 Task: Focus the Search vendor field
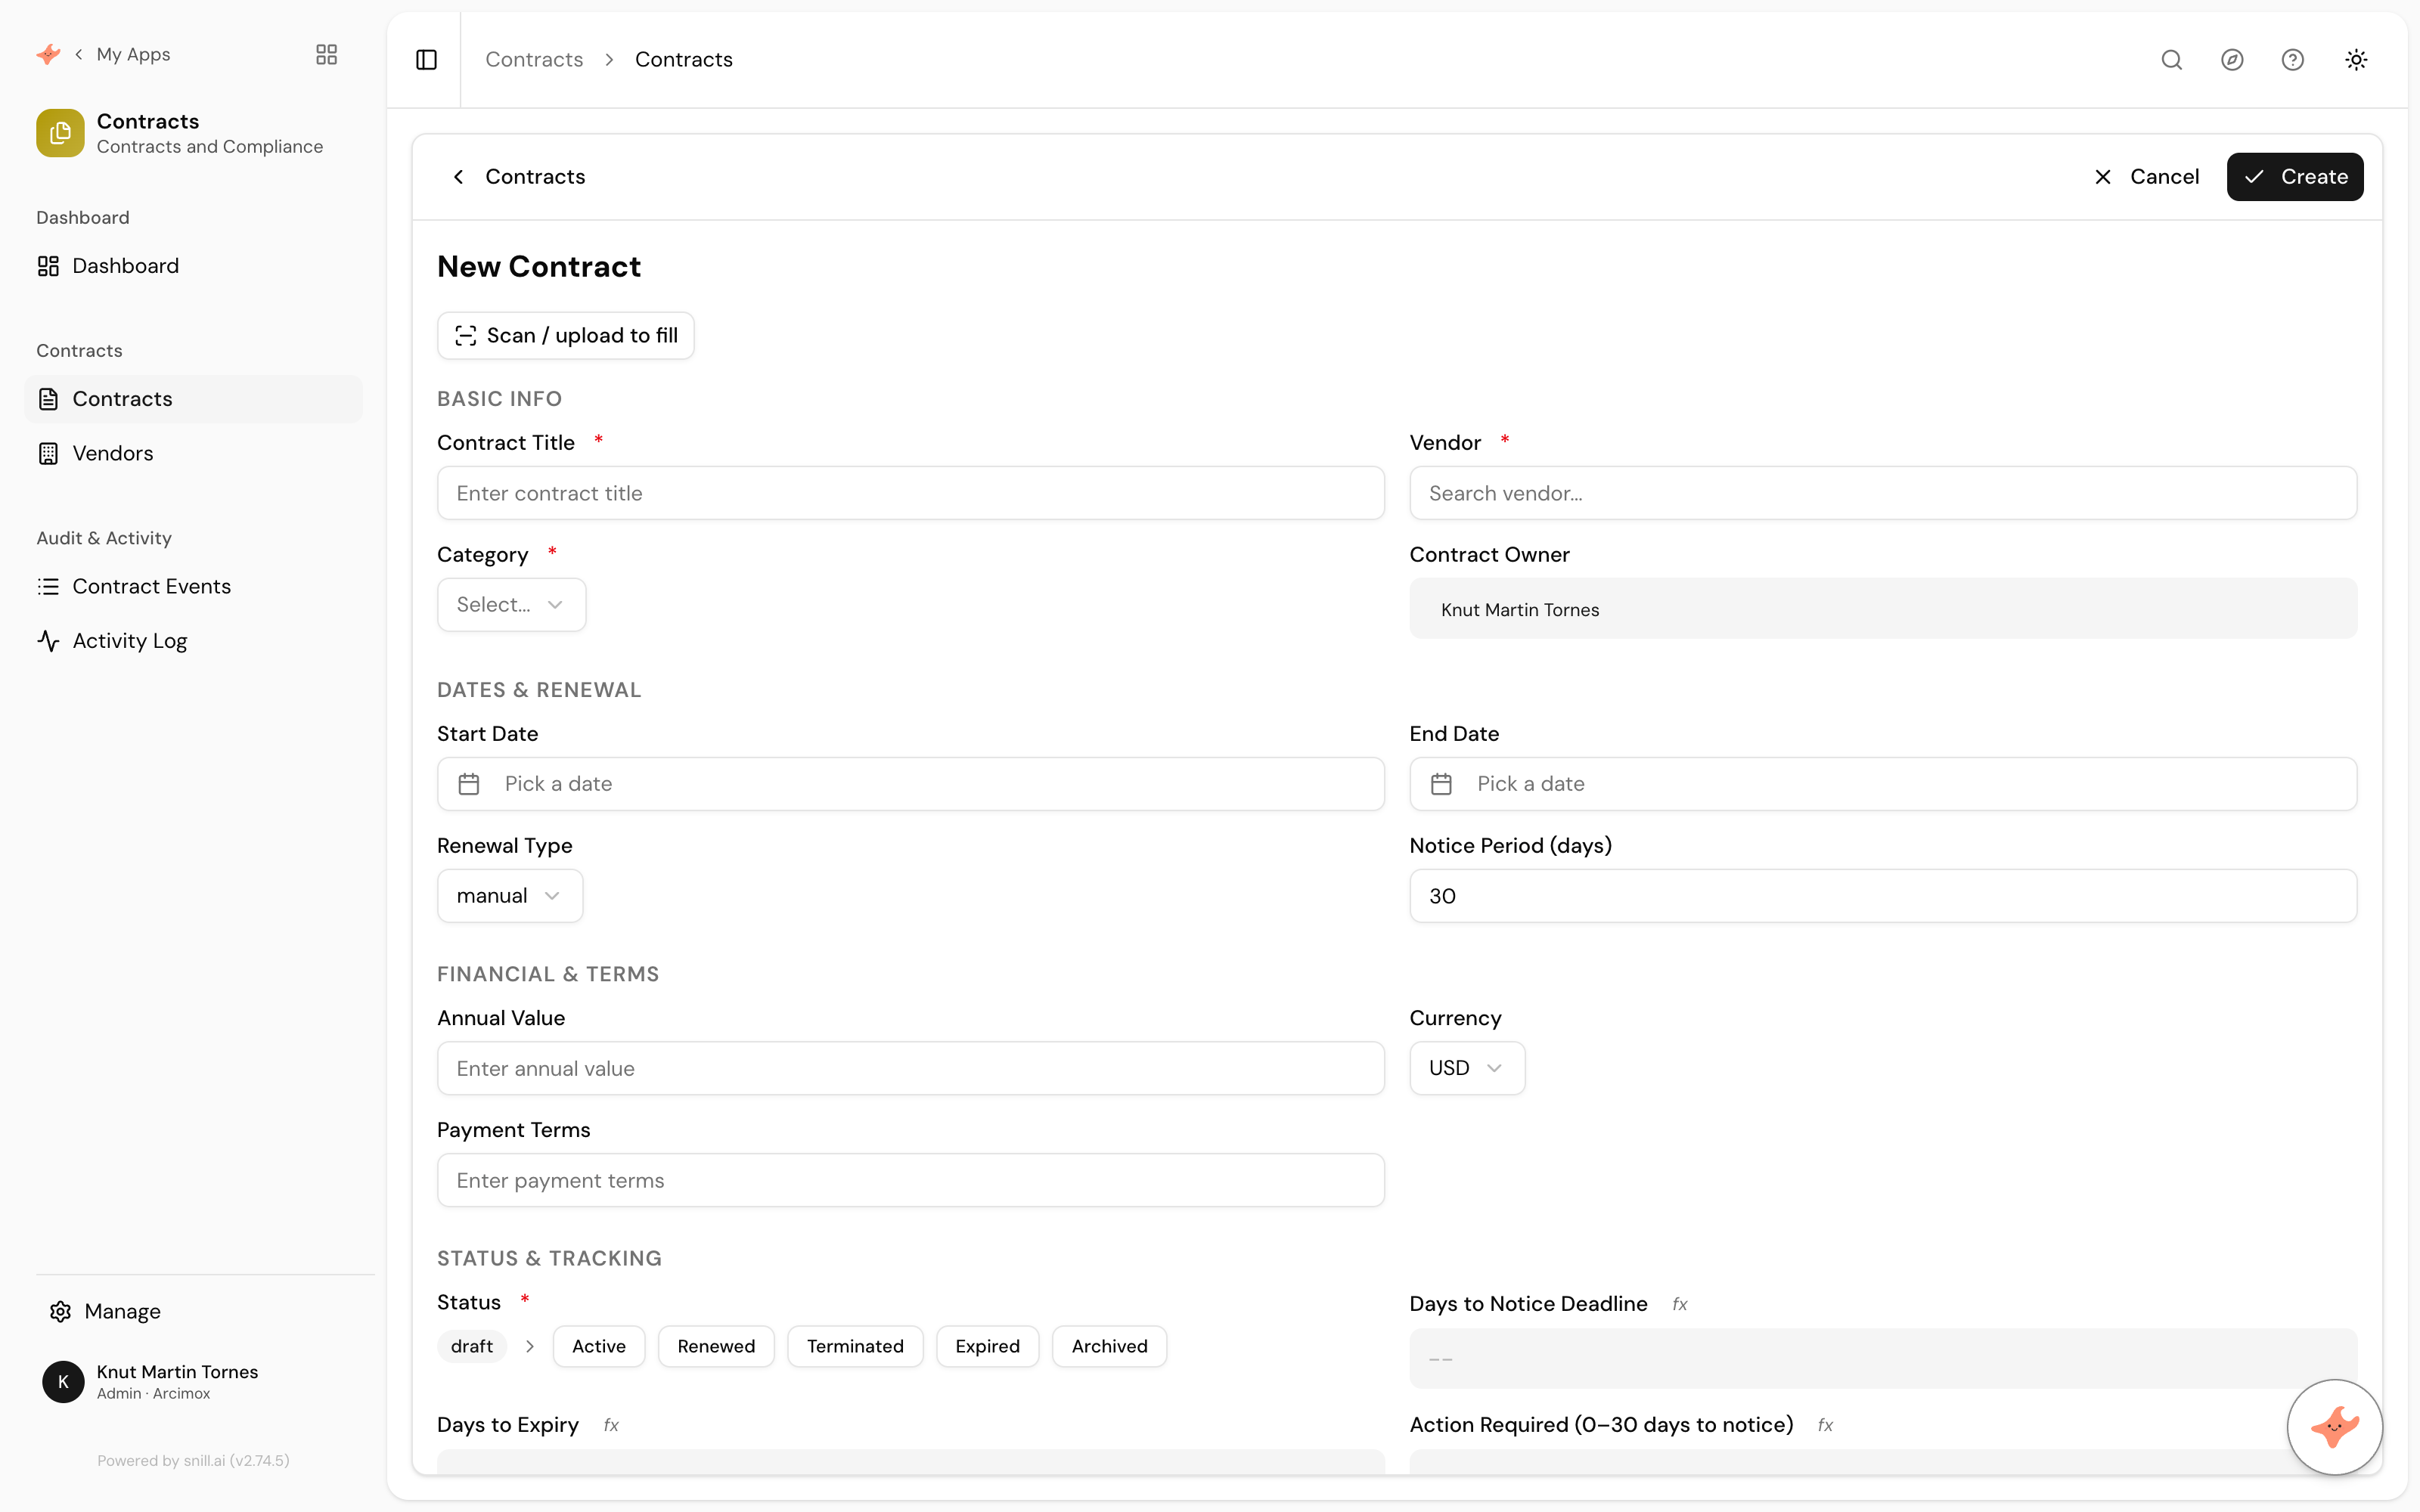tap(1882, 493)
